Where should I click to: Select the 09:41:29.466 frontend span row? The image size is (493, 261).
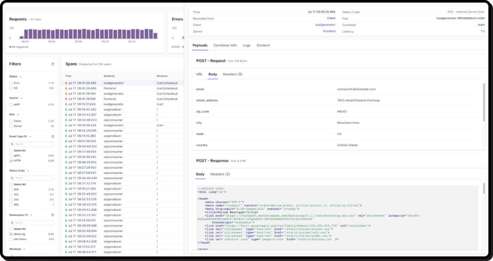[123, 88]
